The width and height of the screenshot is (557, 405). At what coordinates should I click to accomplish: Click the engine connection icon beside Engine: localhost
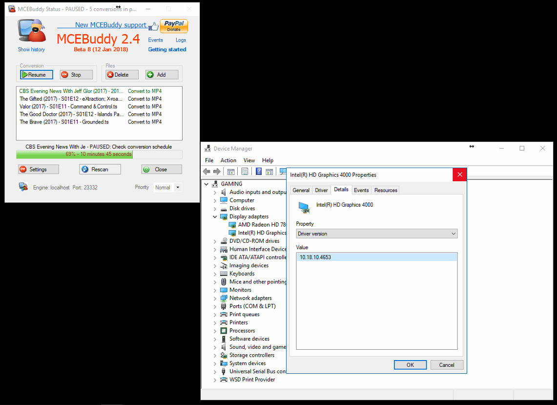tap(23, 187)
